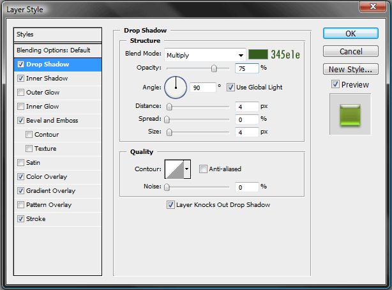Image resolution: width=392 pixels, height=290 pixels.
Task: Click the Distance slider handle
Action: coord(169,106)
